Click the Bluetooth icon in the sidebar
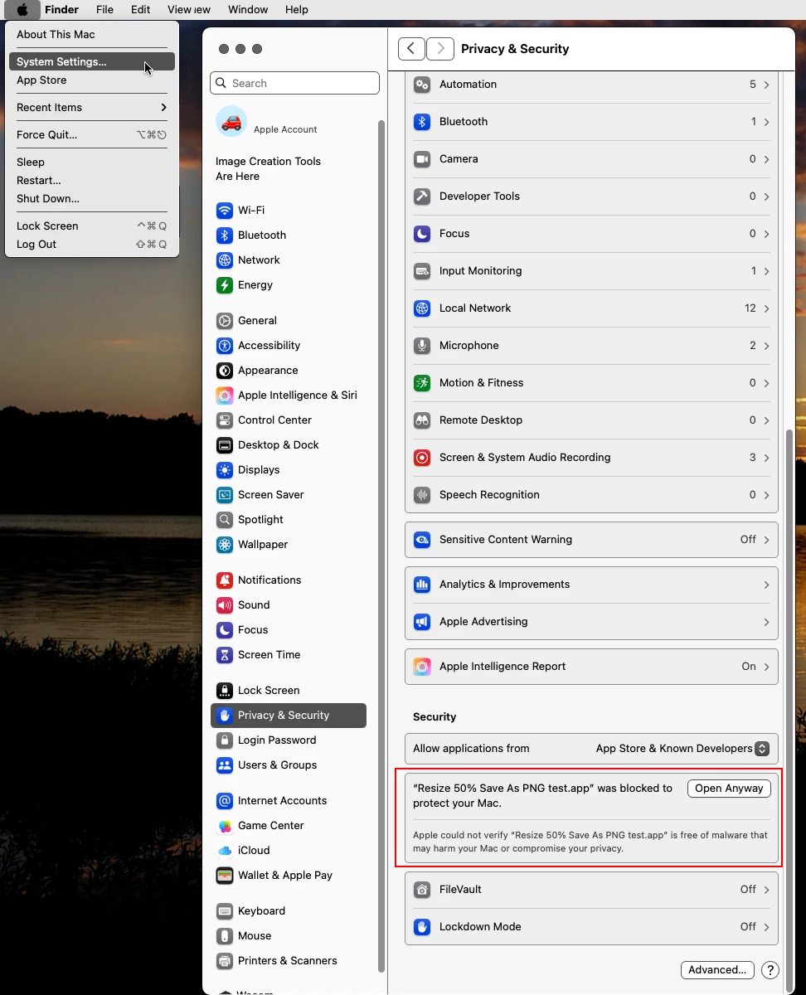 click(x=225, y=235)
